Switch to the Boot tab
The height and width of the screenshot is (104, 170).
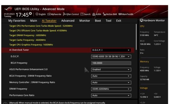pos(98,21)
